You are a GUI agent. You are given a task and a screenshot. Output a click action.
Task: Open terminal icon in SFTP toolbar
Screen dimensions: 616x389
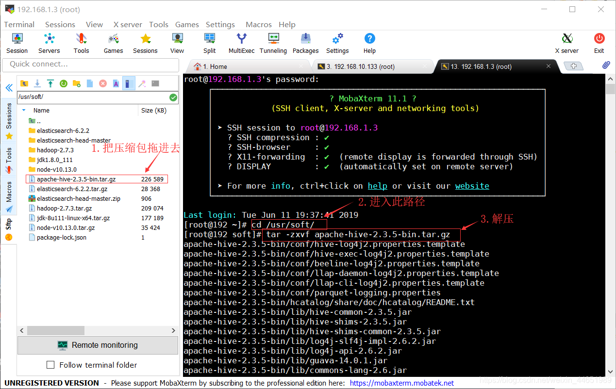pos(155,83)
